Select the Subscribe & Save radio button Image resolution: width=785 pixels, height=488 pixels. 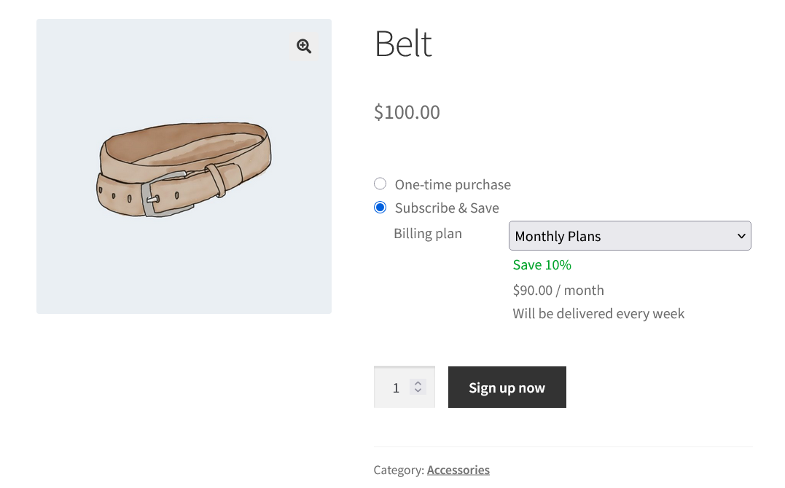click(x=380, y=208)
